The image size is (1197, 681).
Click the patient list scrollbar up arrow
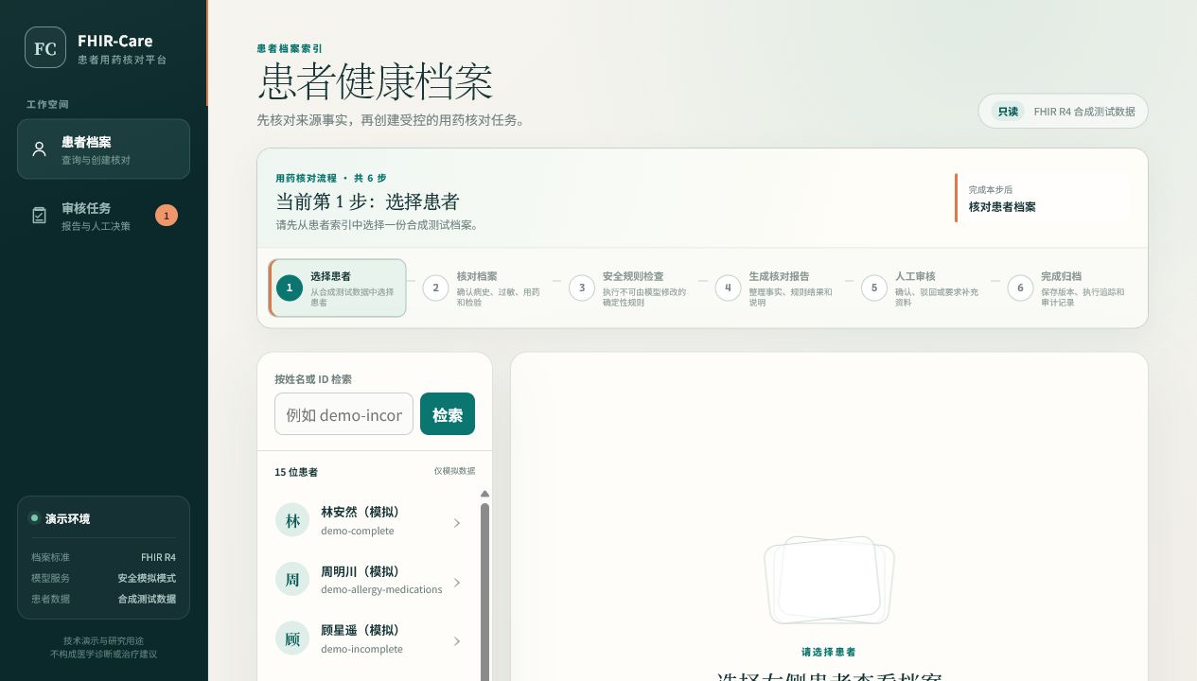485,494
